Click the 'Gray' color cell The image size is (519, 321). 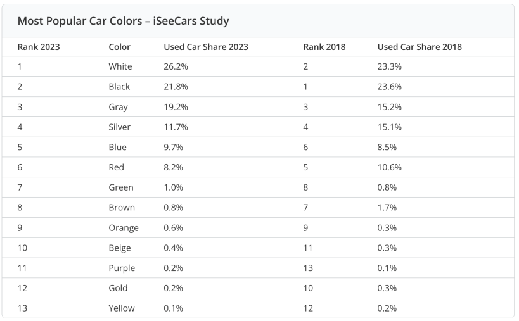coord(118,106)
